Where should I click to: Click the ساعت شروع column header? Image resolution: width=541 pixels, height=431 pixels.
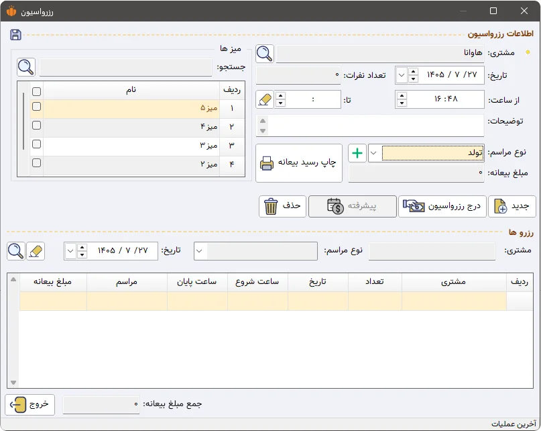pos(257,282)
